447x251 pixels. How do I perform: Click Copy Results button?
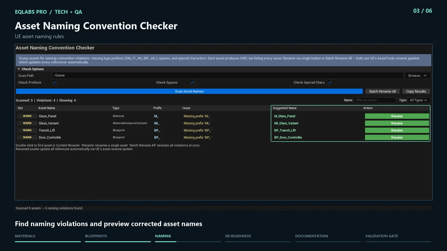tap(416, 91)
